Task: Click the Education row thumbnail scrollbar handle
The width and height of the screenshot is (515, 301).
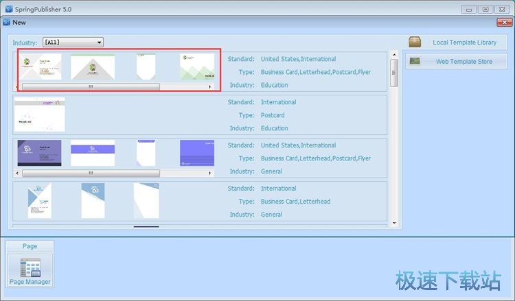Action: [91, 87]
